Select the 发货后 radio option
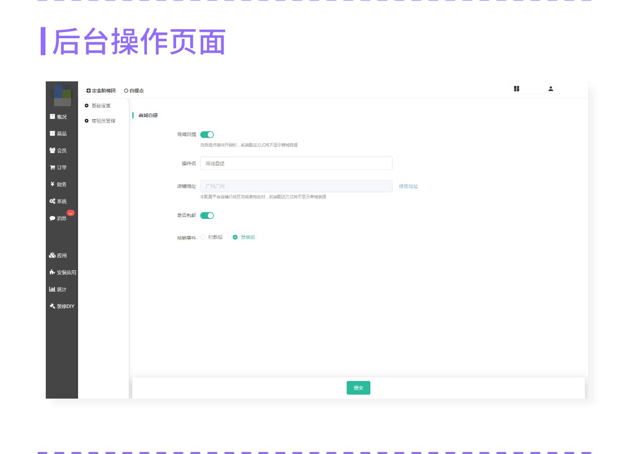 pyautogui.click(x=244, y=237)
